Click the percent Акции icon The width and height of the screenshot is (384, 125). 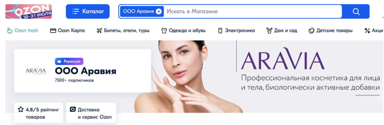[x=367, y=31]
